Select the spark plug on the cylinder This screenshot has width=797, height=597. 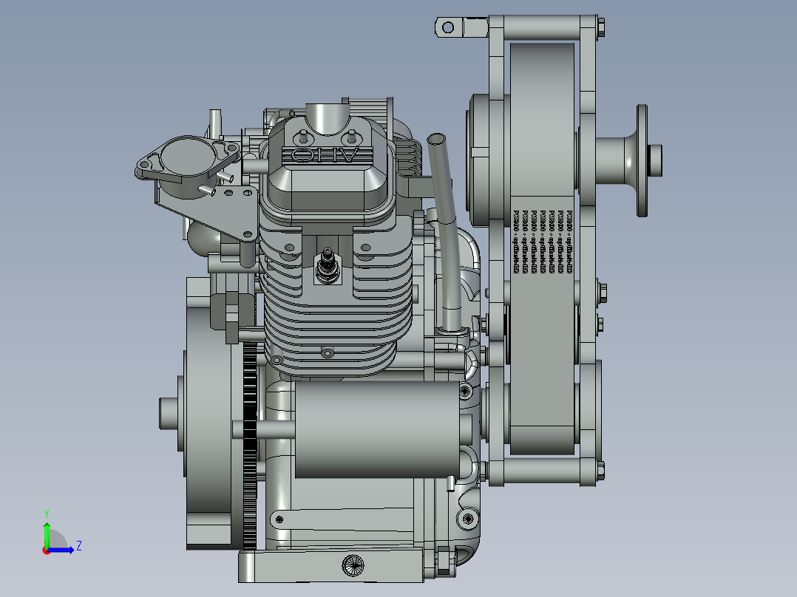326,266
